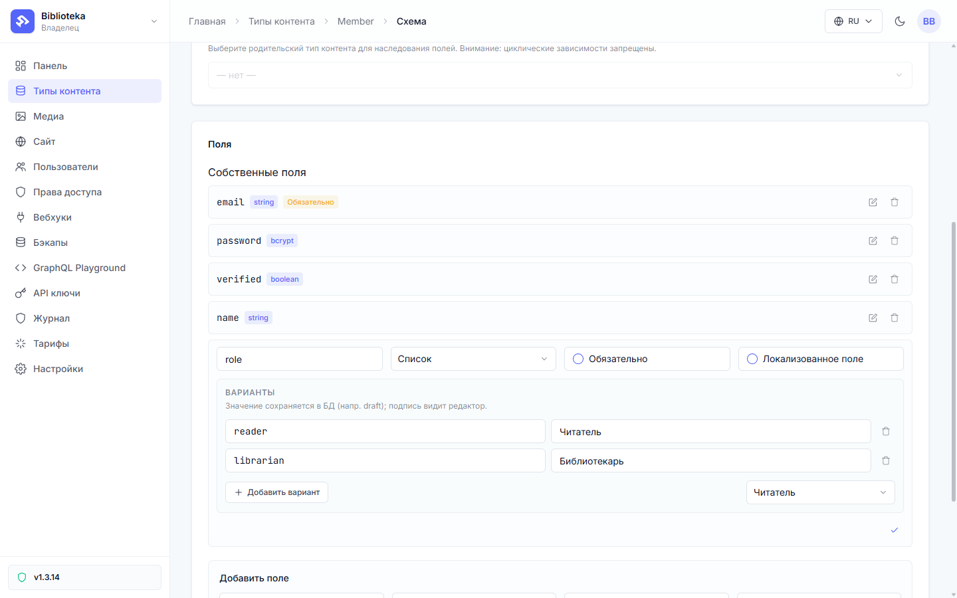Go to Типы контента section
The height and width of the screenshot is (598, 957).
tap(84, 91)
